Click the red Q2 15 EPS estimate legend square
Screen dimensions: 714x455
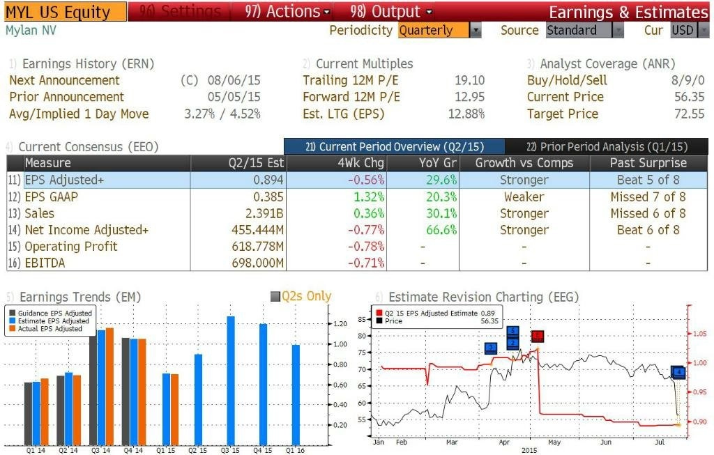coord(379,313)
